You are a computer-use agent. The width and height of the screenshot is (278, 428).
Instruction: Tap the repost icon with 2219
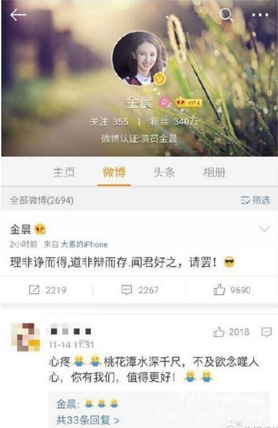48,290
